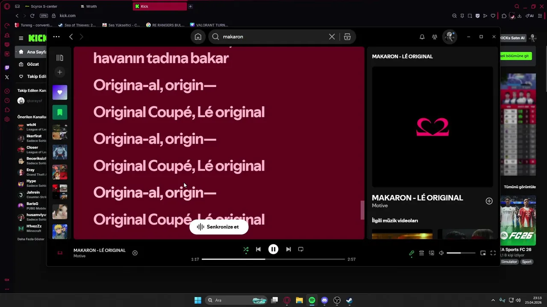Open Twitch icon in Opera sidebar
This screenshot has width=547, height=307.
[7, 68]
